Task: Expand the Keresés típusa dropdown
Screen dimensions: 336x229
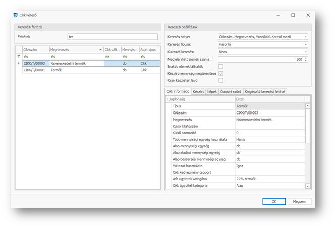Action: click(305, 44)
